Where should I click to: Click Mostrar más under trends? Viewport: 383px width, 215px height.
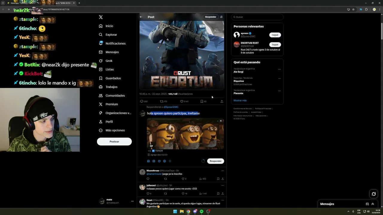click(240, 100)
